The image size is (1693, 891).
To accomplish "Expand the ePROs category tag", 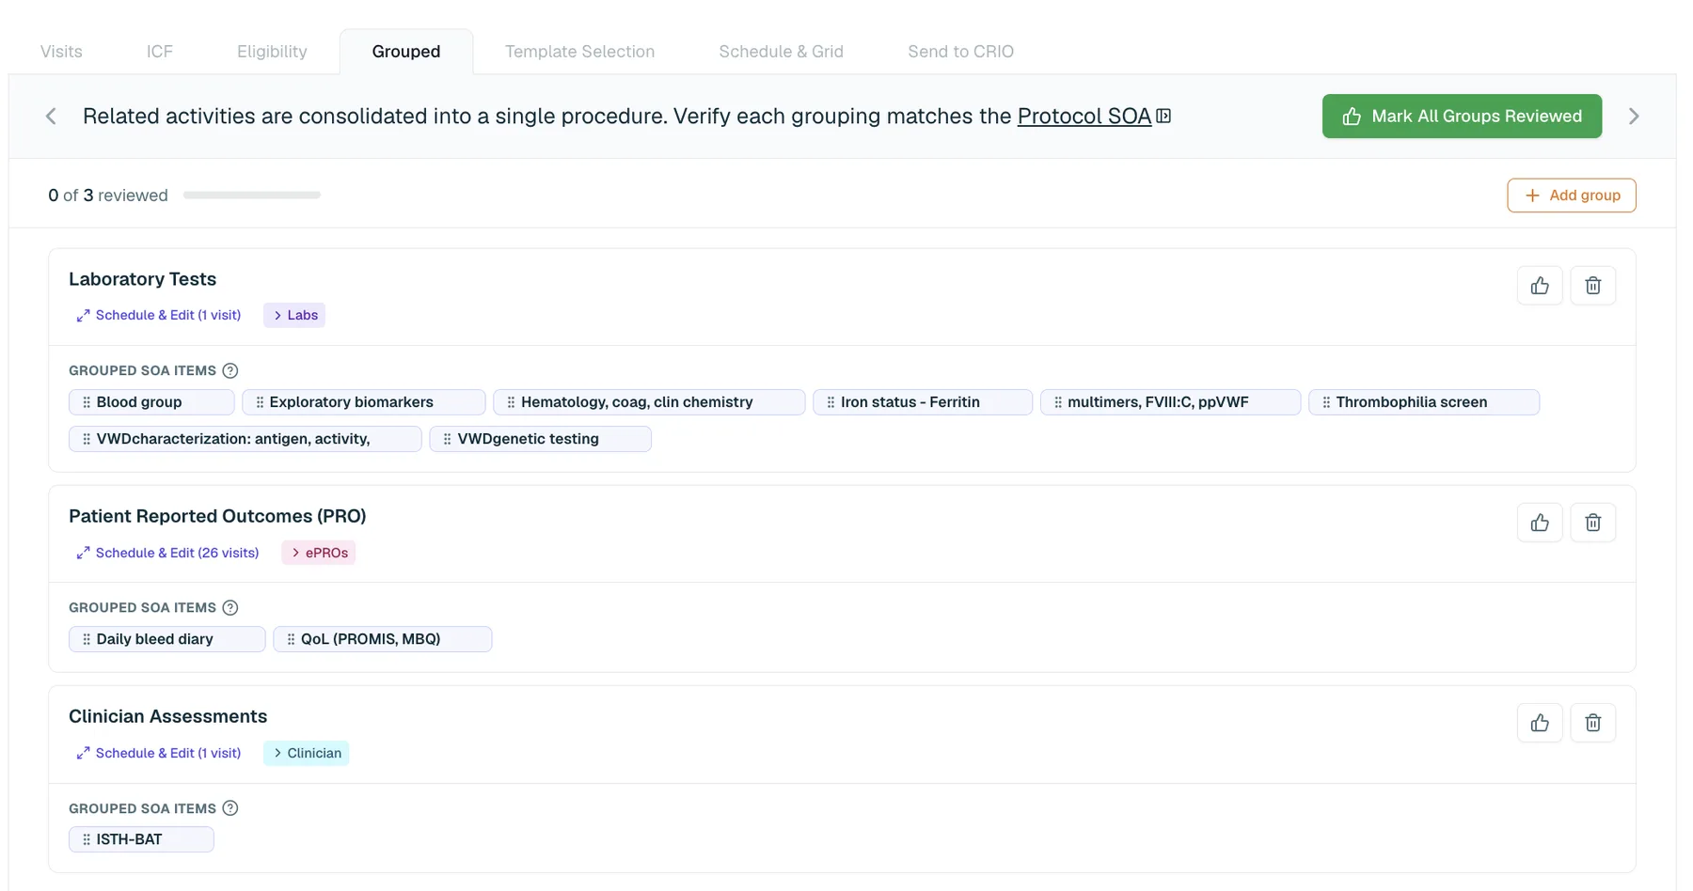I will tap(319, 553).
